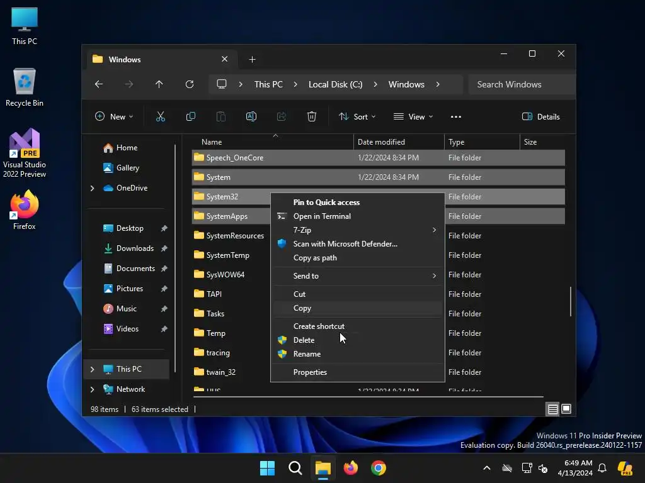Open the New dropdown menu
This screenshot has width=645, height=483.
click(114, 116)
